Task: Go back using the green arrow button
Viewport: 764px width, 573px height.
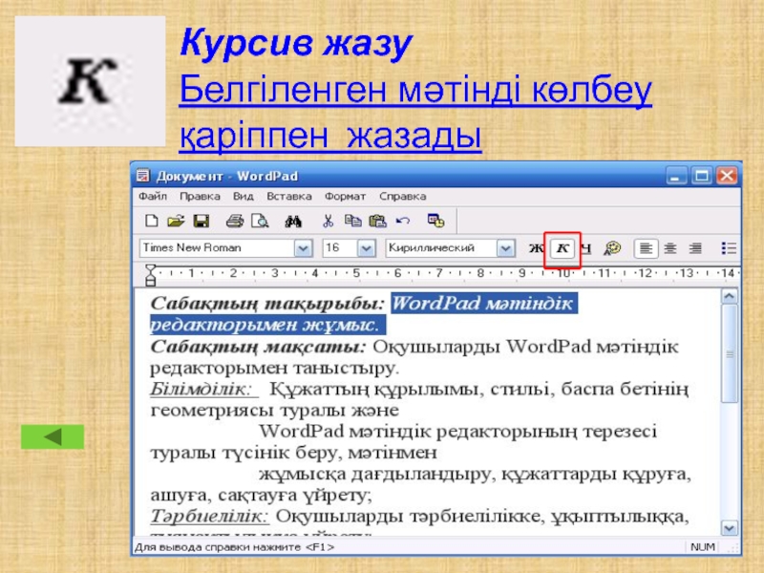Action: pos(53,436)
